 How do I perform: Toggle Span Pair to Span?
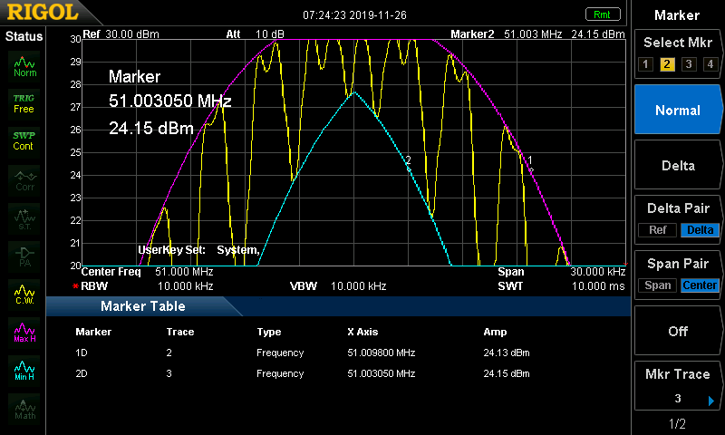point(658,285)
